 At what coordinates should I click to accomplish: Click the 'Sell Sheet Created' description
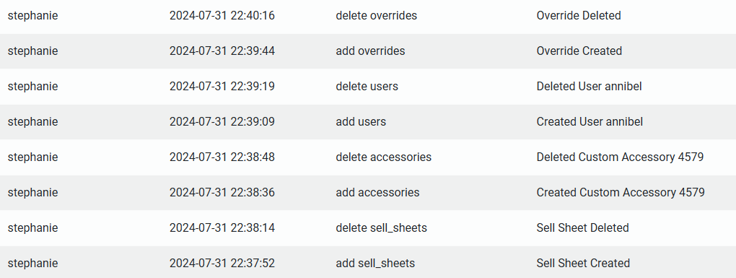point(583,263)
